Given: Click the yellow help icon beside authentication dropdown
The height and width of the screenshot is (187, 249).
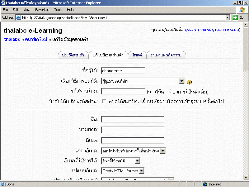Looking at the screenshot, I should [190, 82].
